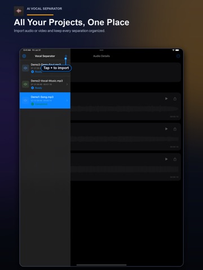Click the Ready status under Demo3-Deep-Soul.mp3
Screen dimensions: 203x270
pos(37,72)
